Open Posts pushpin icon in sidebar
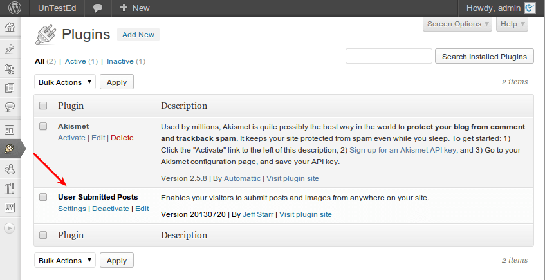Screen dimensions: 545x280 point(10,49)
